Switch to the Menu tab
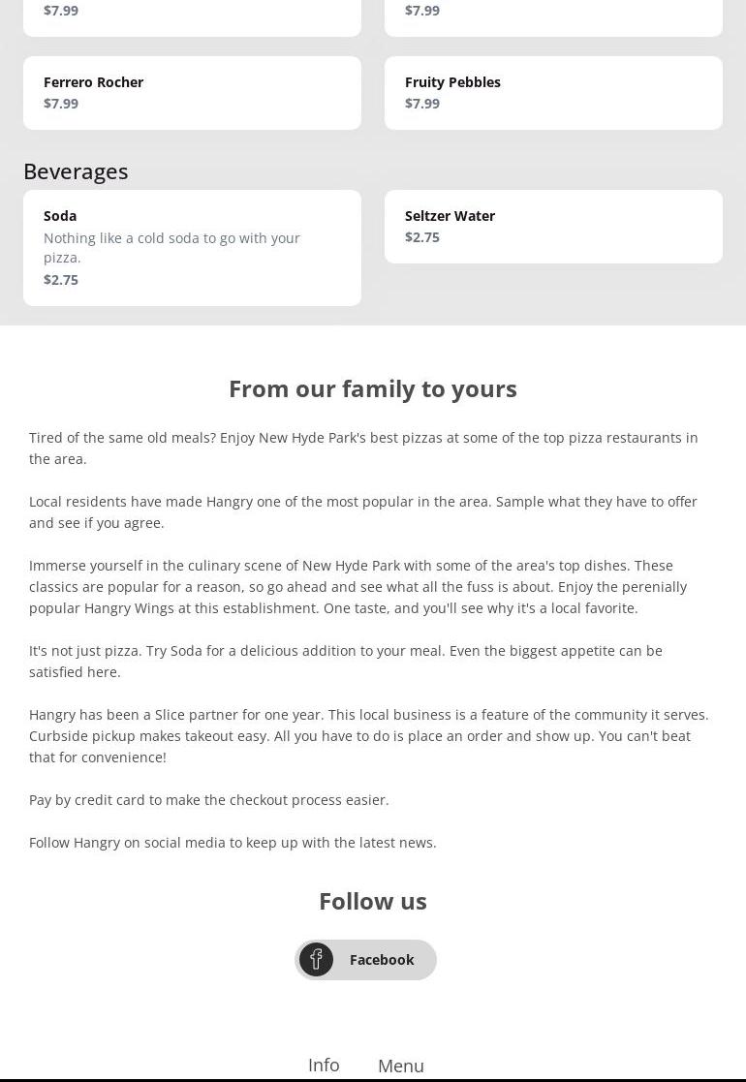Viewport: 746px width, 1082px height. (x=400, y=1066)
